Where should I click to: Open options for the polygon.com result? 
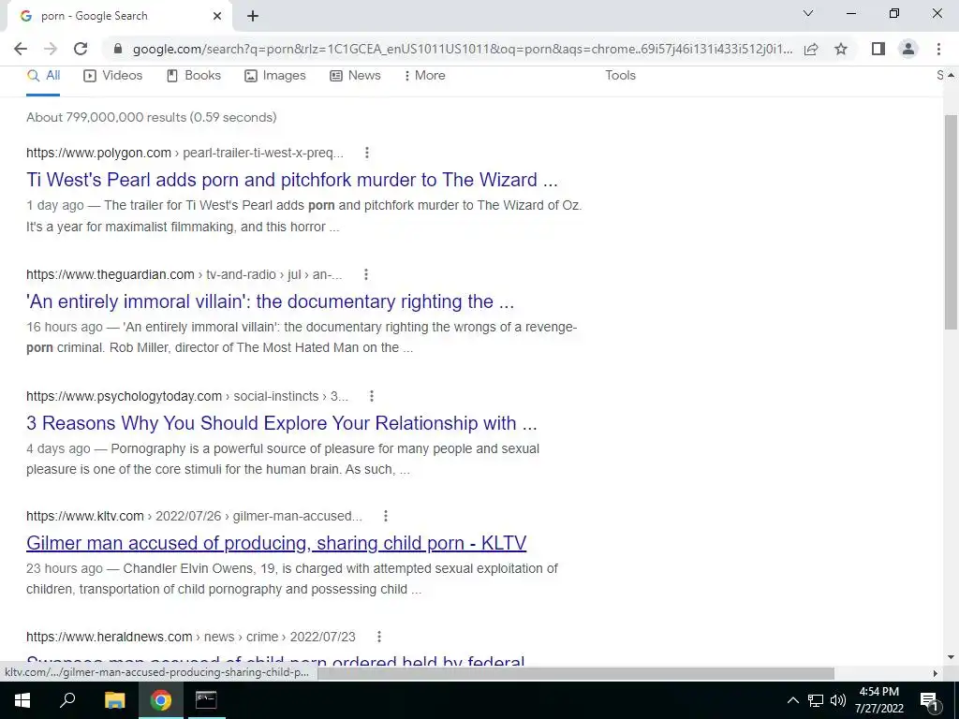click(367, 153)
